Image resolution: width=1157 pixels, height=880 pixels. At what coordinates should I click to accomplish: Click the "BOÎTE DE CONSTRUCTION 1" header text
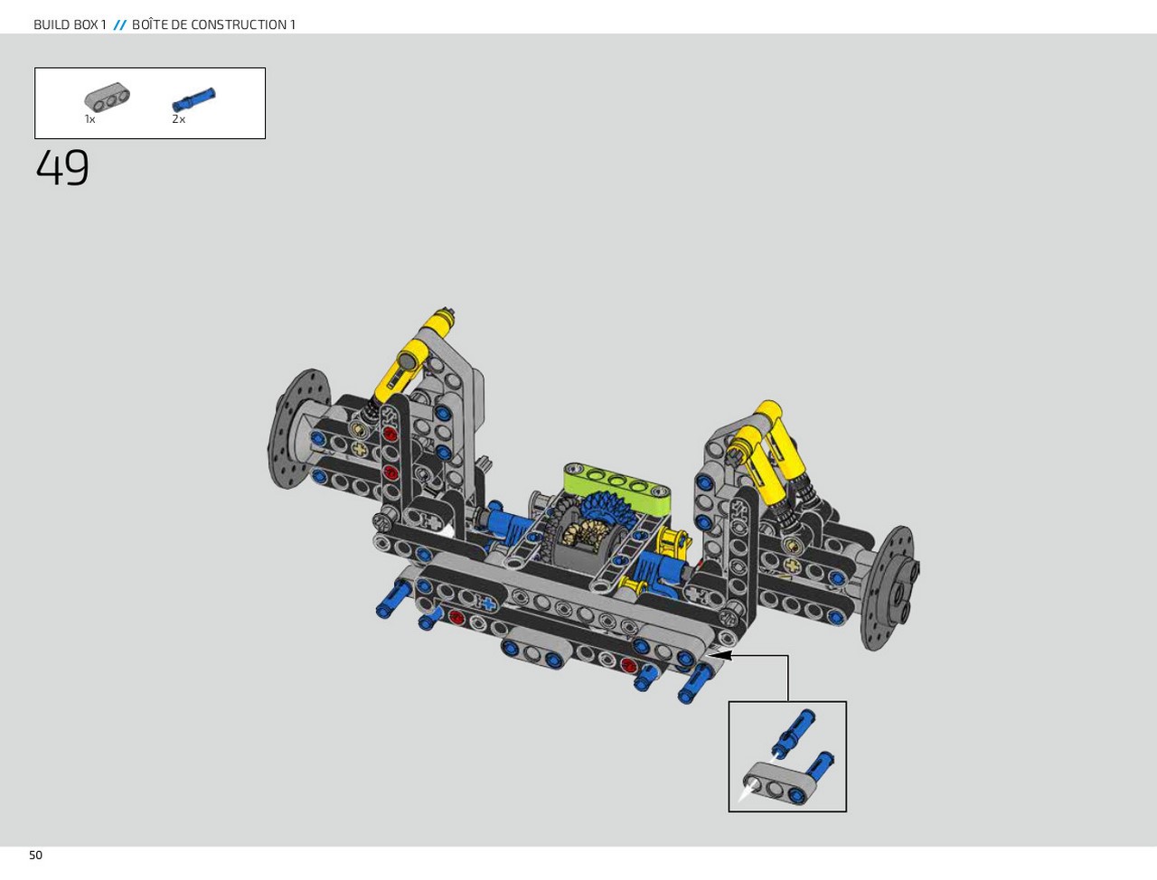point(213,24)
